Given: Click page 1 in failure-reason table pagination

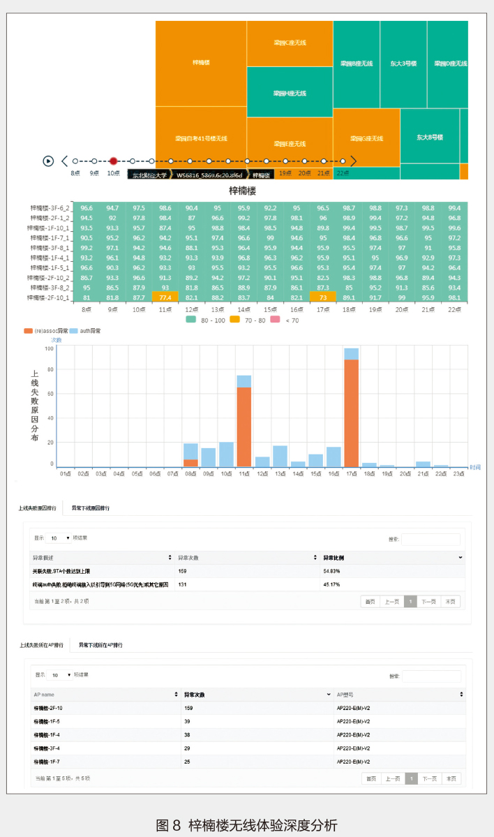Looking at the screenshot, I should click(x=410, y=602).
